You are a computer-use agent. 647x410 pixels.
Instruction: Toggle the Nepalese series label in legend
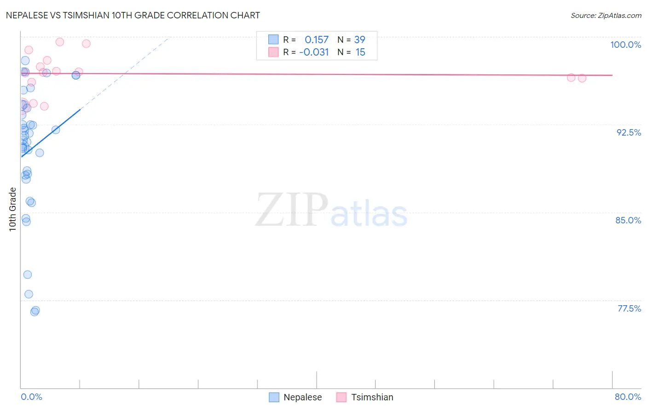tap(302, 397)
